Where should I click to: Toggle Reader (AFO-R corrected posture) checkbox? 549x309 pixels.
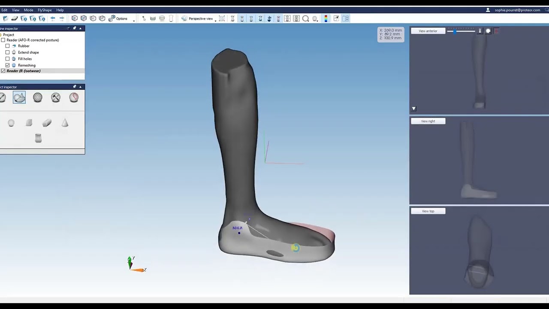tap(3, 40)
